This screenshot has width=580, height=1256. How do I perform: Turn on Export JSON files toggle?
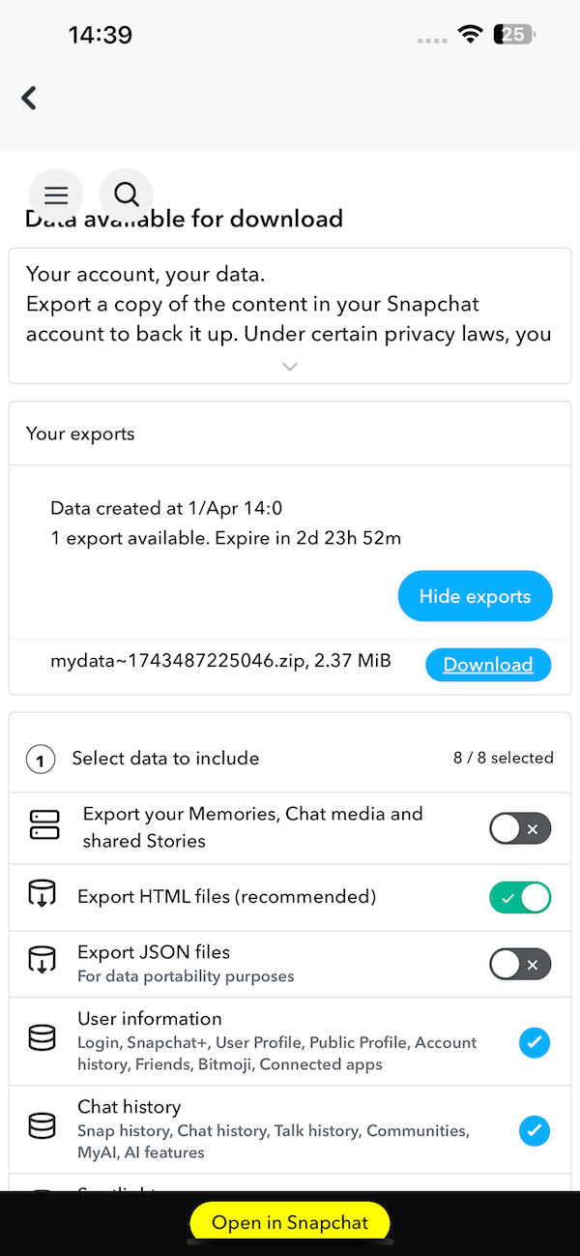(520, 964)
